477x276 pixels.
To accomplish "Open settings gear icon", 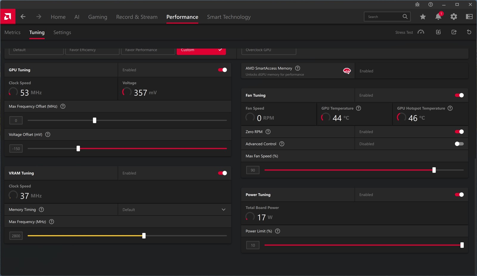I will [454, 17].
